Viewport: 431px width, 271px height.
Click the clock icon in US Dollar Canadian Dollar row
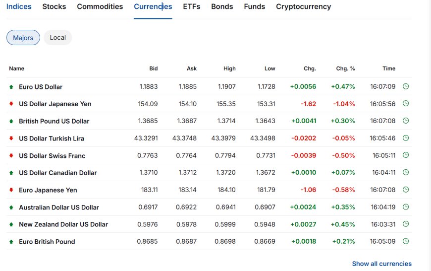(406, 172)
